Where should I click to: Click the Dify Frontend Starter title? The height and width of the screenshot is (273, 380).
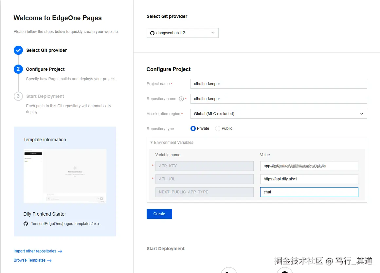pos(45,214)
